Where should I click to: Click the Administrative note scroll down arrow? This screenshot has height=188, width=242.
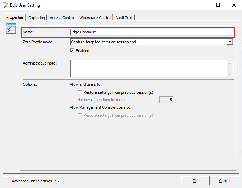point(230,74)
